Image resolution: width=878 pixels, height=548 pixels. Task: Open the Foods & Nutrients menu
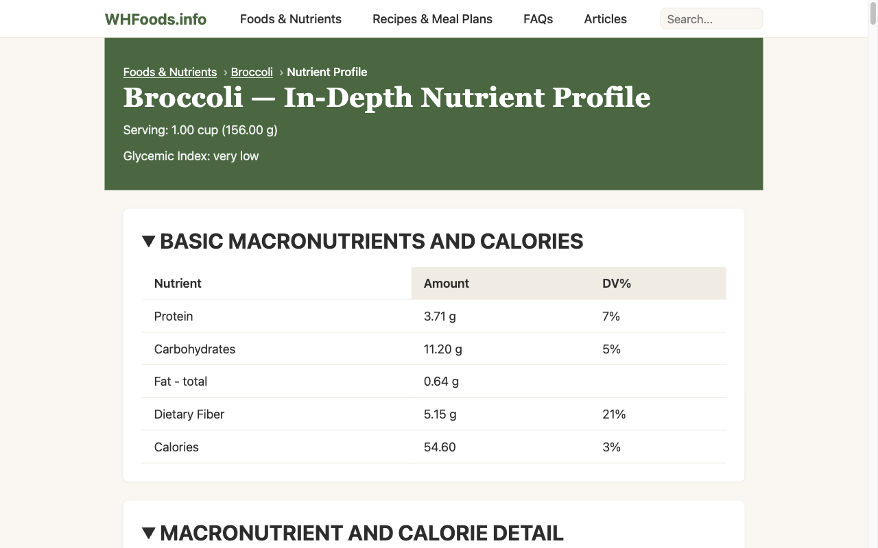290,18
